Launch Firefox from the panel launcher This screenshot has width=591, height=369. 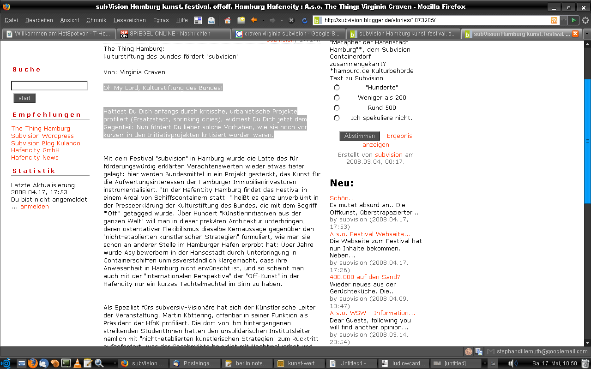[32, 363]
